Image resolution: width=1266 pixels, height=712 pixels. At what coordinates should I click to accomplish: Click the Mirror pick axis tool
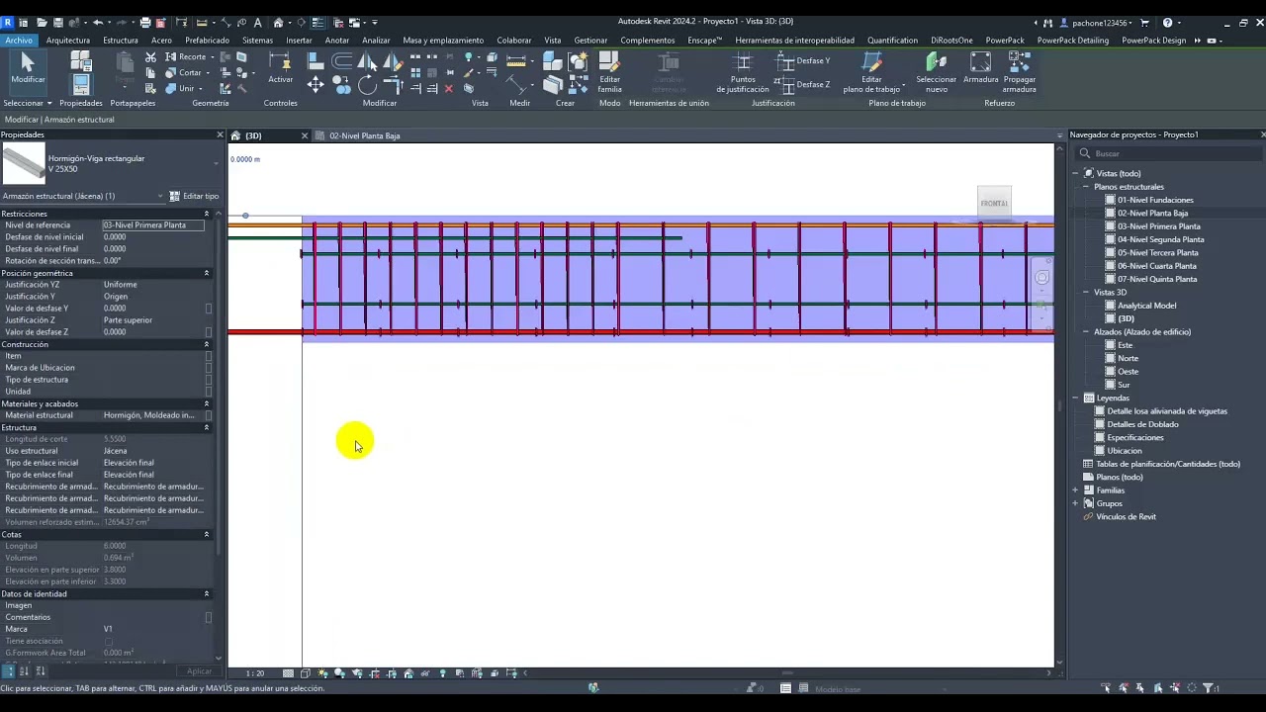tap(367, 62)
